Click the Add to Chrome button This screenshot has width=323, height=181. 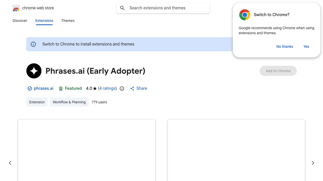(278, 71)
